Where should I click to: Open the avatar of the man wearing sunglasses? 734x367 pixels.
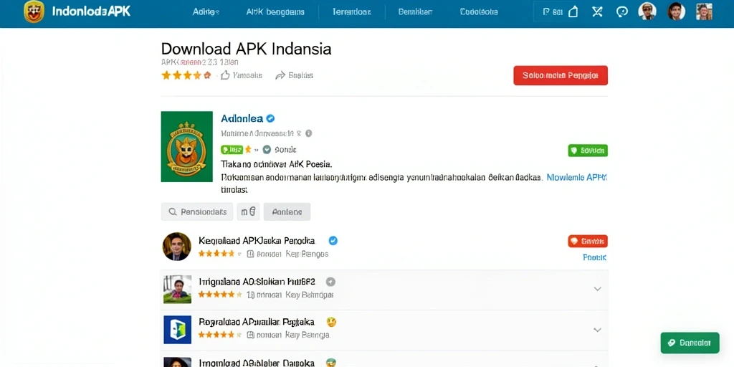click(x=647, y=11)
